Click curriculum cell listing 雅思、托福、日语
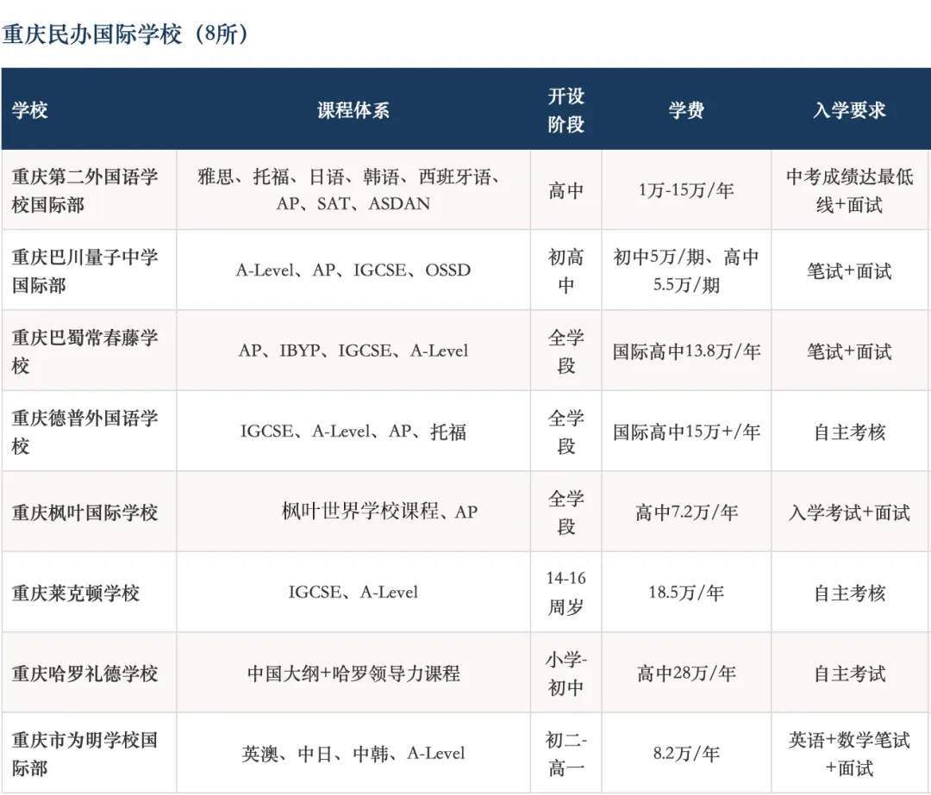Viewport: 931px width, 795px height. pos(353,189)
